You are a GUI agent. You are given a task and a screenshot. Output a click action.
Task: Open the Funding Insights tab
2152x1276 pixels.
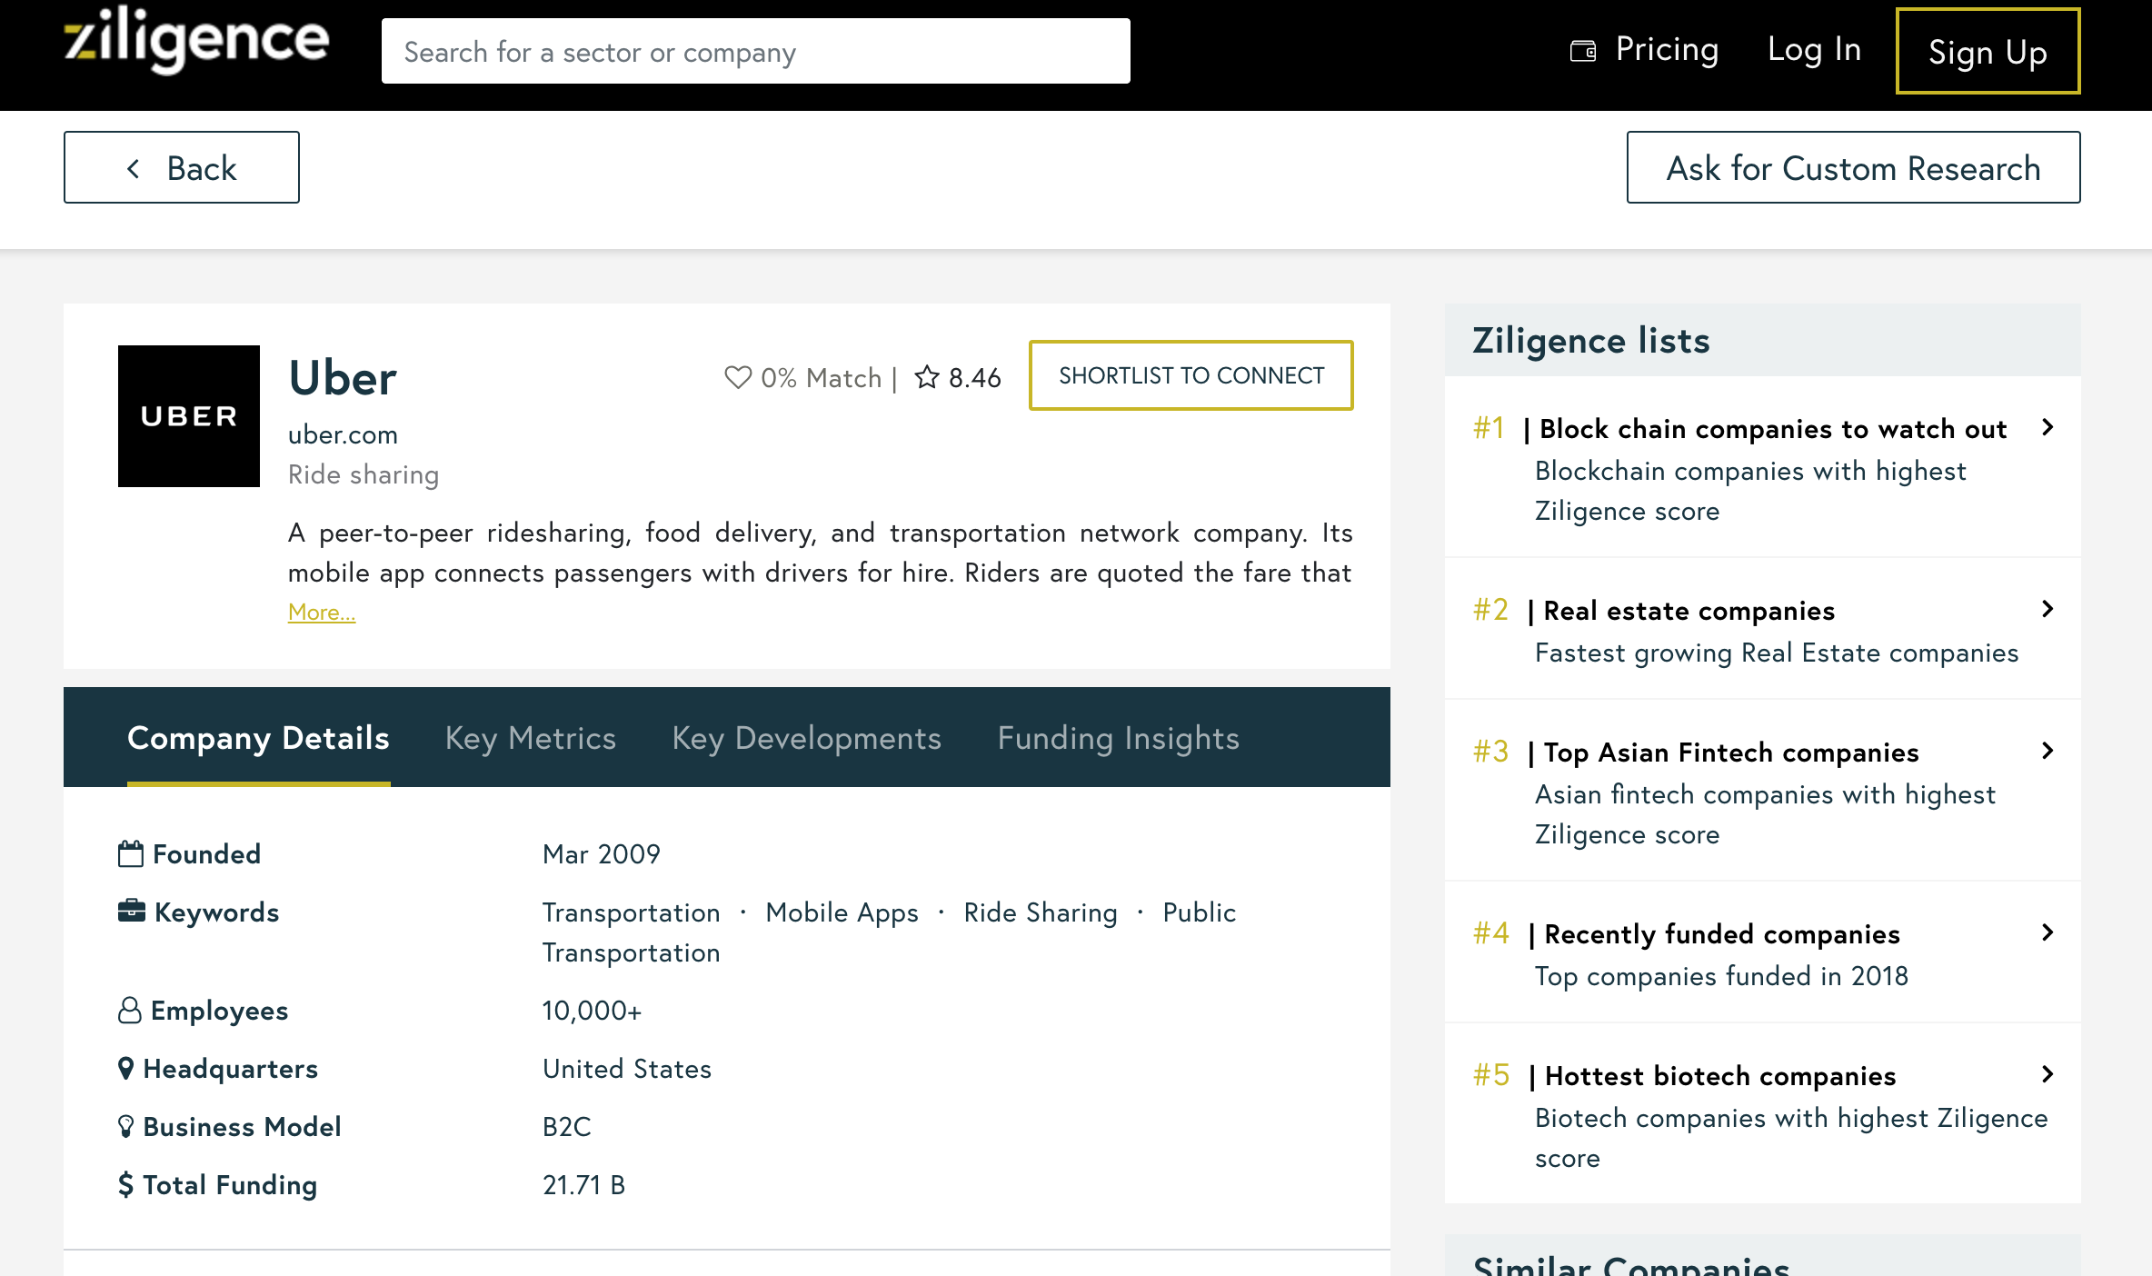tap(1118, 738)
